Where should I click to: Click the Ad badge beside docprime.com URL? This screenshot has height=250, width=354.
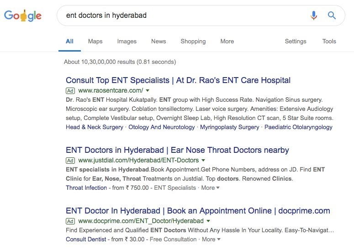click(70, 221)
